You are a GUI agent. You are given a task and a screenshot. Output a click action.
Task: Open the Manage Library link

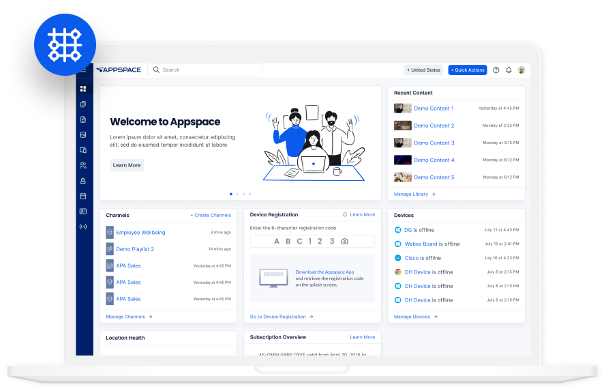tap(414, 194)
